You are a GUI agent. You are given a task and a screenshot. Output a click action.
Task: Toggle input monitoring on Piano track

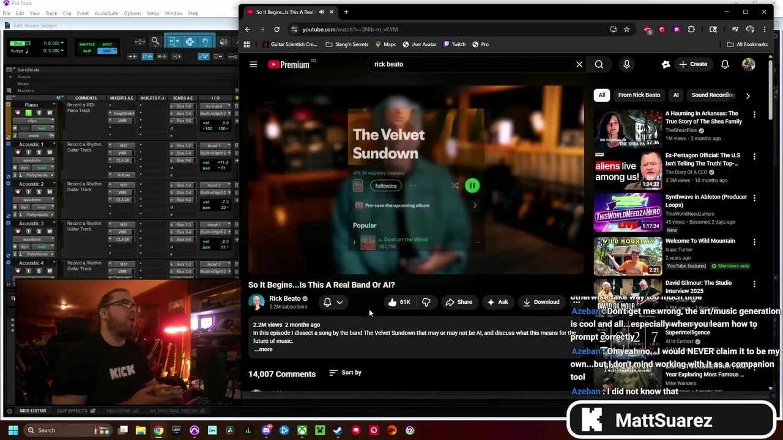[28, 113]
